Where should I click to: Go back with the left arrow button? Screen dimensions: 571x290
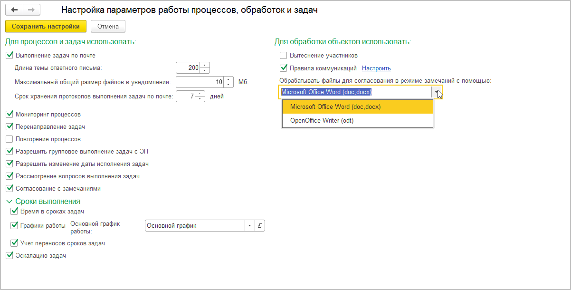[14, 10]
